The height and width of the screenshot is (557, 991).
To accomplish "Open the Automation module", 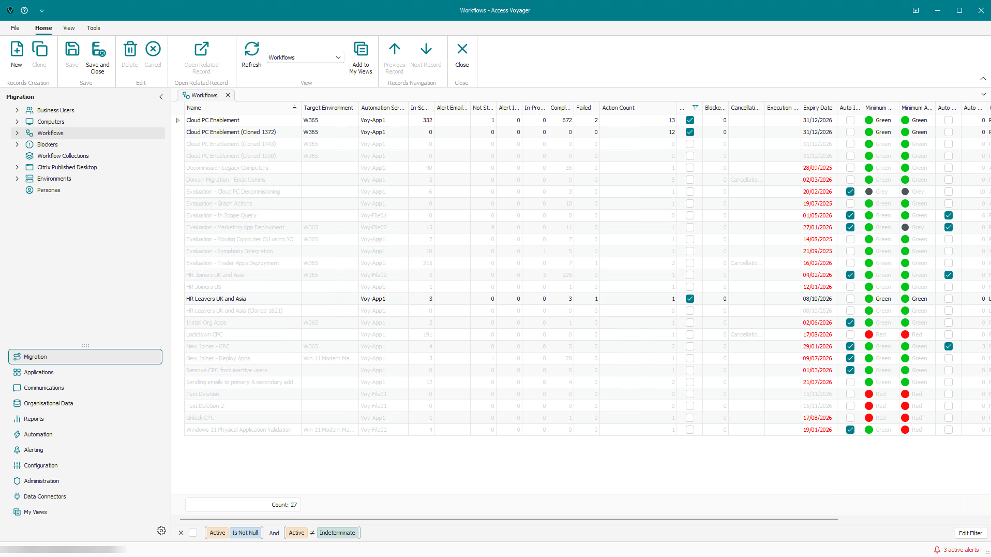I will point(38,434).
